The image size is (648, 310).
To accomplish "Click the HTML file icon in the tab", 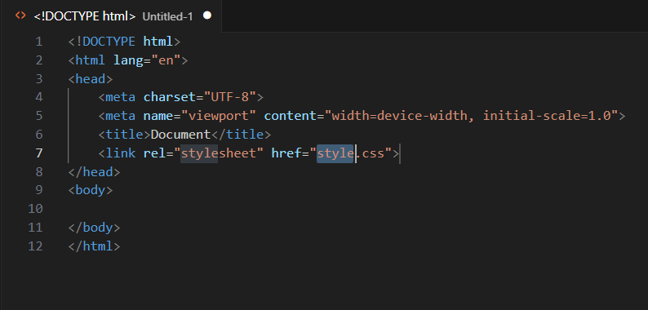I will click(20, 15).
